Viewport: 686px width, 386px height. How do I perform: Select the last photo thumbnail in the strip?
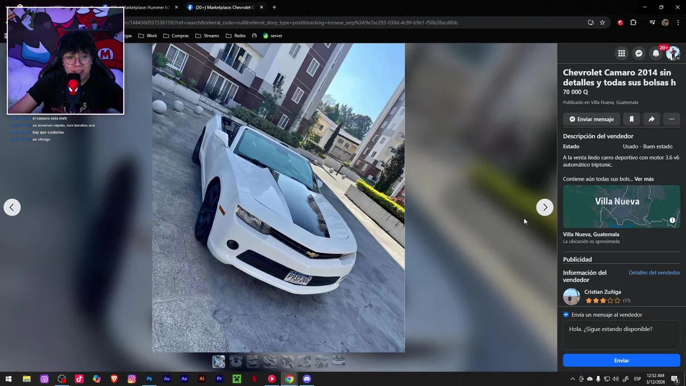339,361
